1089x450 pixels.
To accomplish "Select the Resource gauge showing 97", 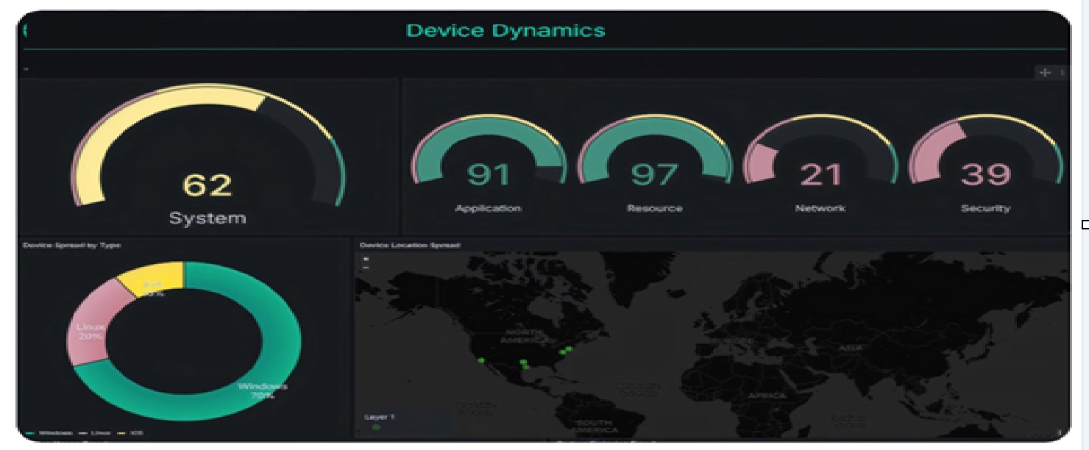I will 654,151.
